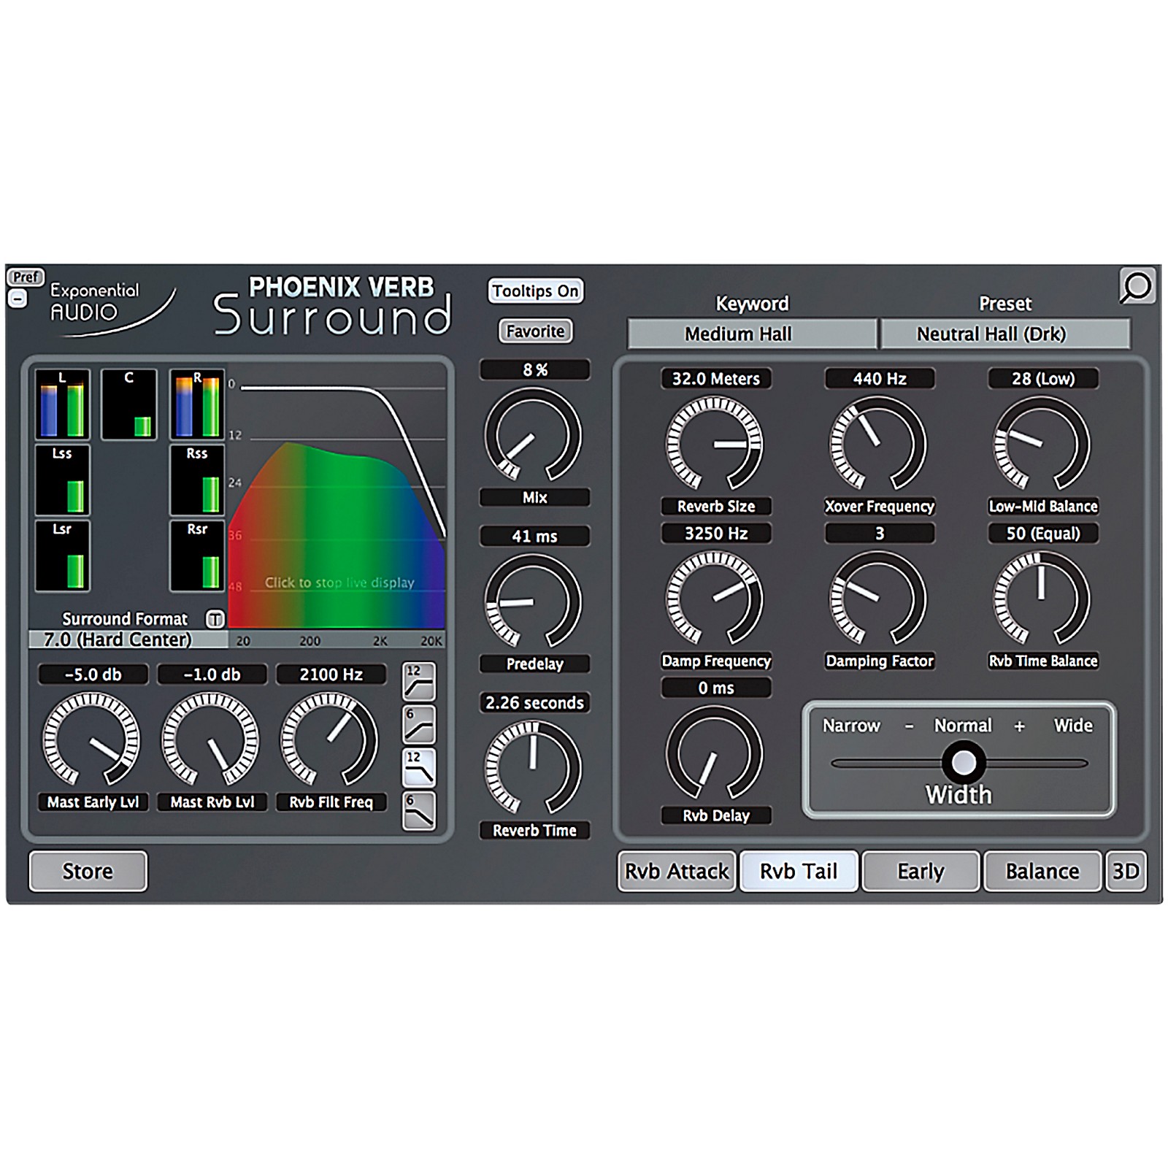1168x1168 pixels.
Task: Toggle the Favorite button
Action: 535,331
